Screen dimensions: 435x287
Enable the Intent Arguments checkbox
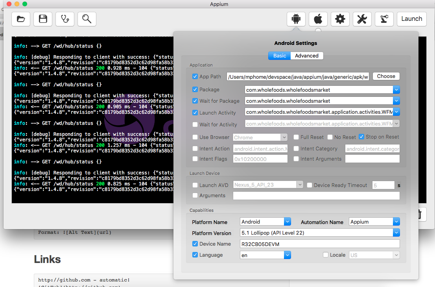[x=296, y=159]
